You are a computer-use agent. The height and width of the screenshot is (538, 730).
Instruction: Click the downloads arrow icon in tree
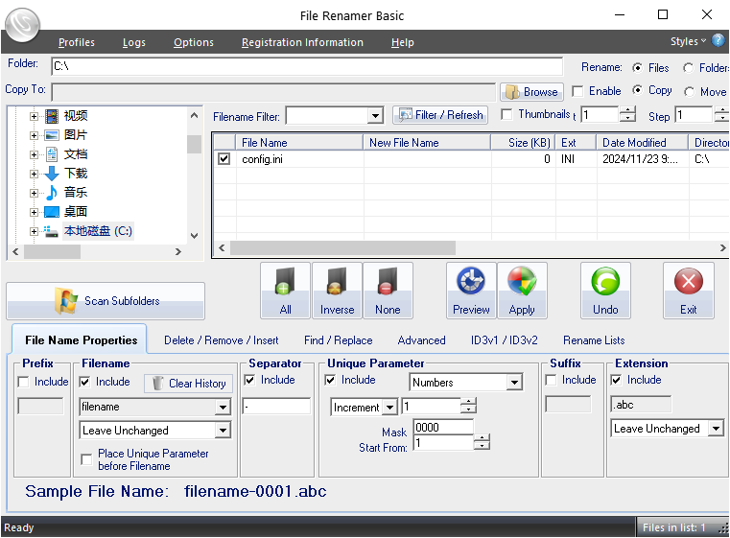52,174
